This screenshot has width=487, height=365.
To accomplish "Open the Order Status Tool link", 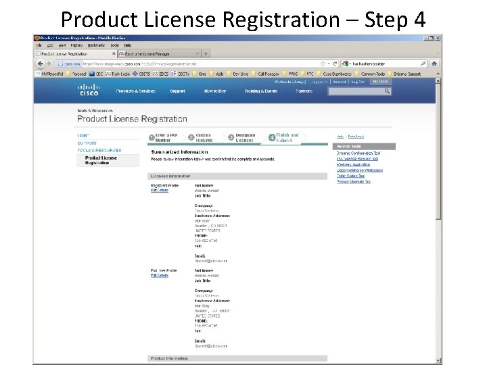I will tap(350, 176).
